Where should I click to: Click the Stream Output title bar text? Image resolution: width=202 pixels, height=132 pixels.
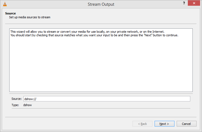pyautogui.click(x=101, y=4)
